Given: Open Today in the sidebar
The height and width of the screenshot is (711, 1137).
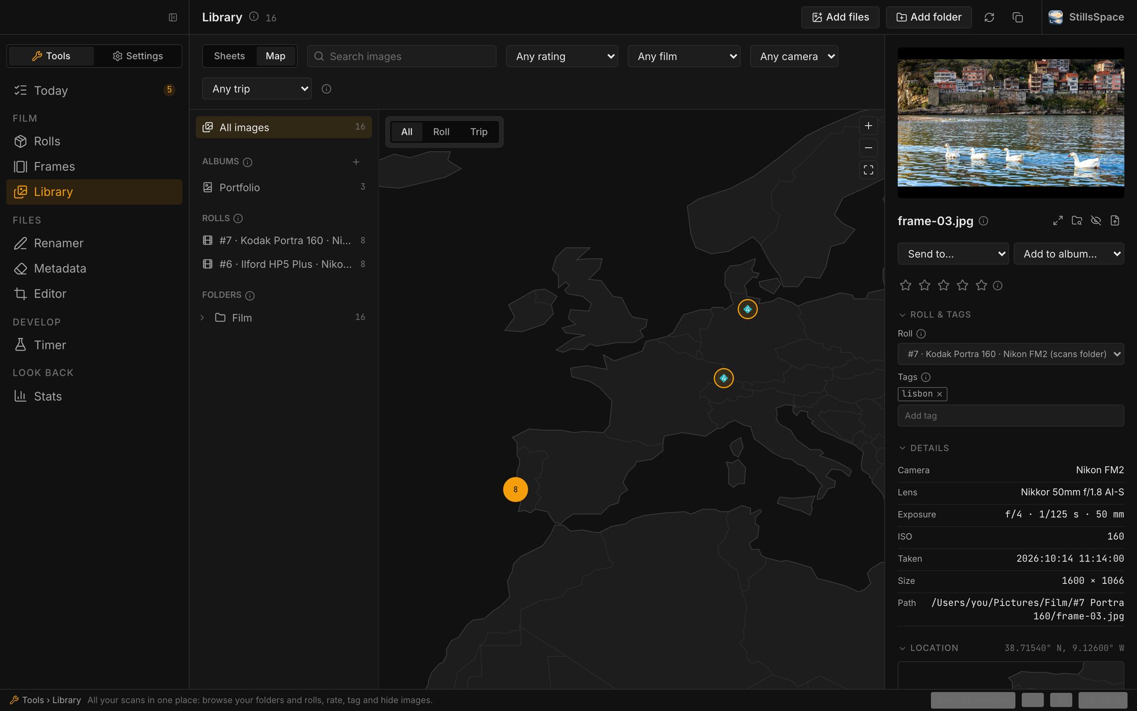Looking at the screenshot, I should (94, 90).
